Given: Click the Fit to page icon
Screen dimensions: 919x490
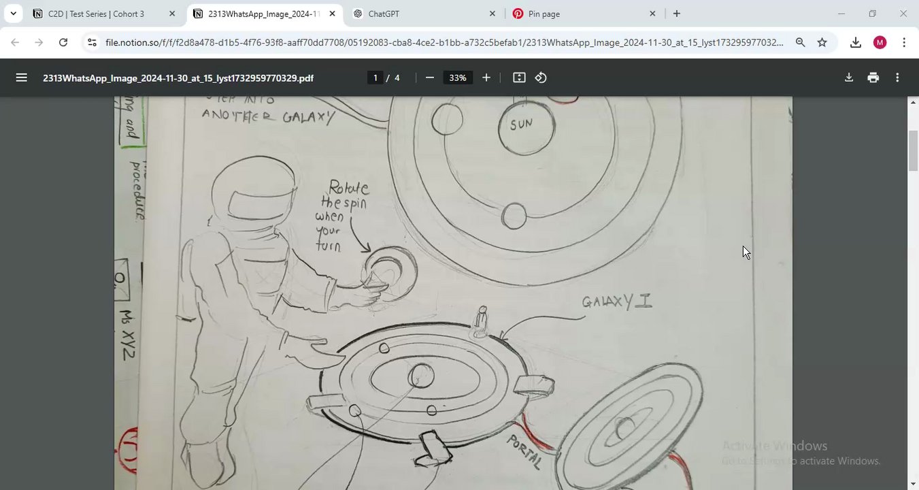Looking at the screenshot, I should pyautogui.click(x=519, y=78).
